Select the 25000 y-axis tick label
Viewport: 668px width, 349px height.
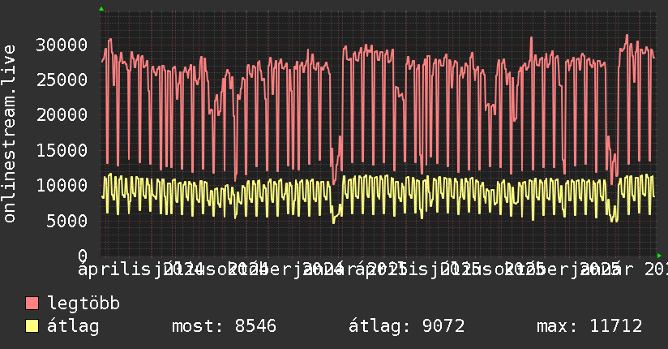64,80
